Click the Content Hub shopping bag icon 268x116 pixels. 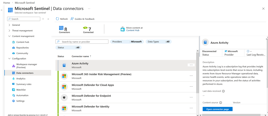pos(123,29)
